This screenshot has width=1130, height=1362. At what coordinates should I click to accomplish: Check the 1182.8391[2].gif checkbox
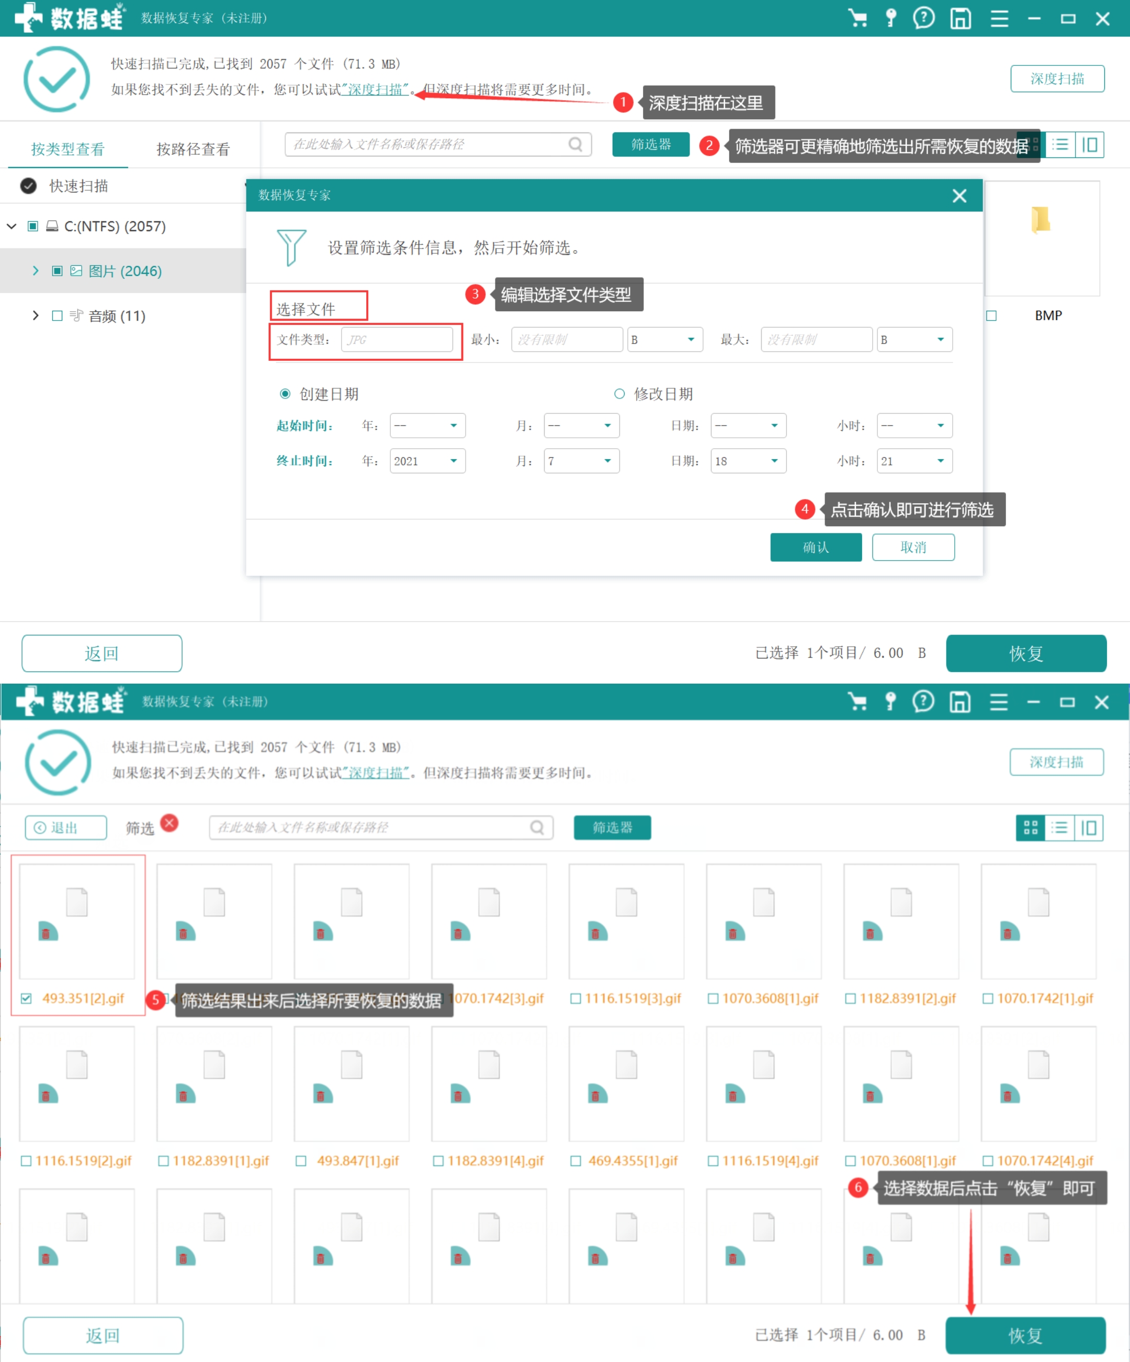(x=851, y=999)
